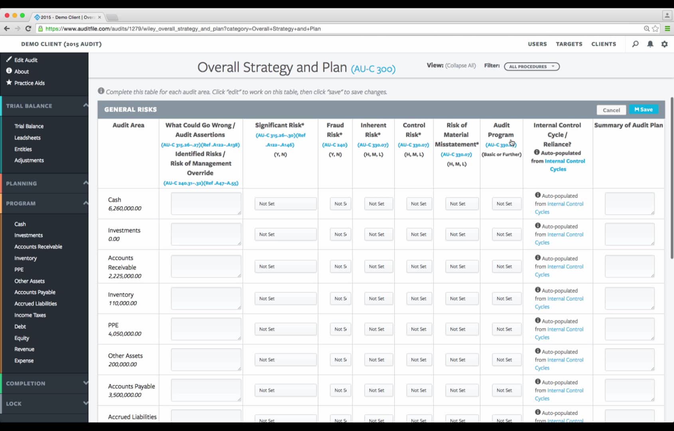This screenshot has width=674, height=431.
Task: Type in the Summary of Audit Plan field for Cash
Action: [629, 204]
